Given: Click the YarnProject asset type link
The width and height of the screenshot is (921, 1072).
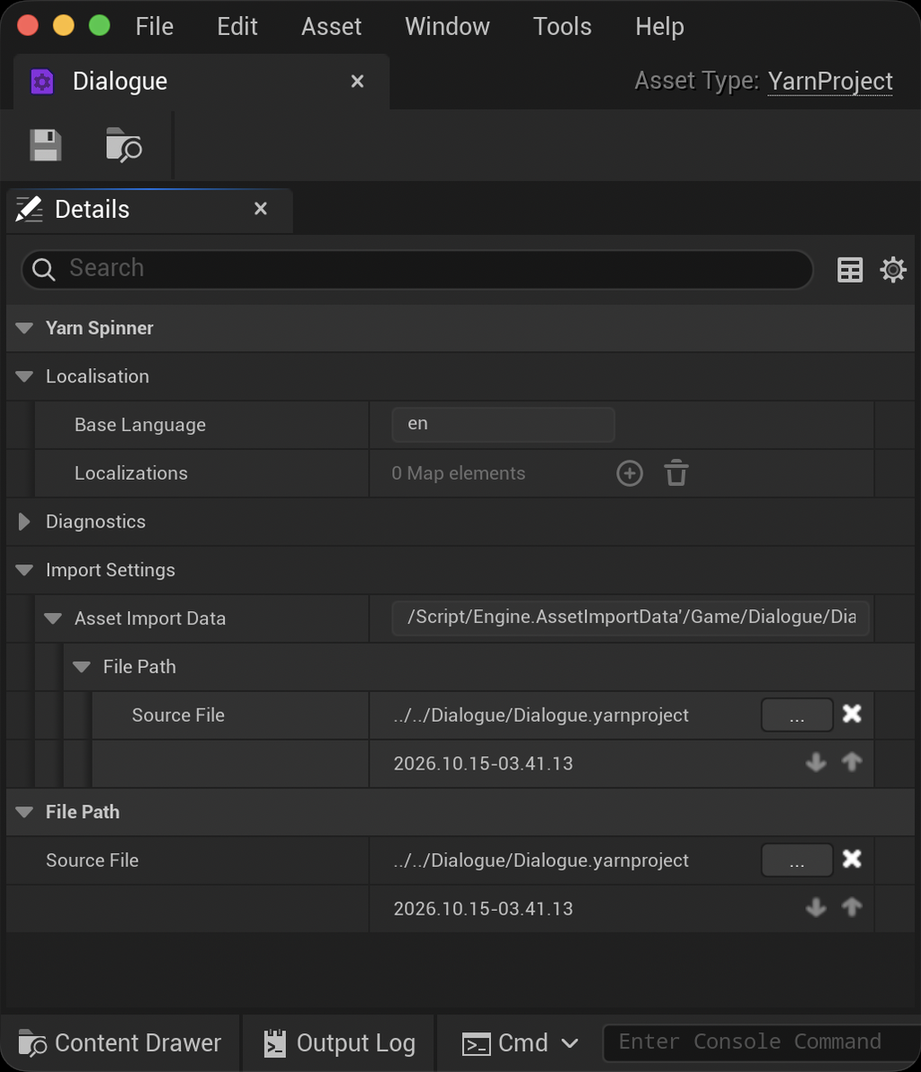Looking at the screenshot, I should 830,81.
